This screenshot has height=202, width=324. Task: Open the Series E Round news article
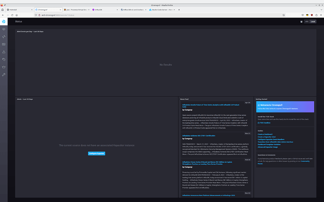pos(207,163)
